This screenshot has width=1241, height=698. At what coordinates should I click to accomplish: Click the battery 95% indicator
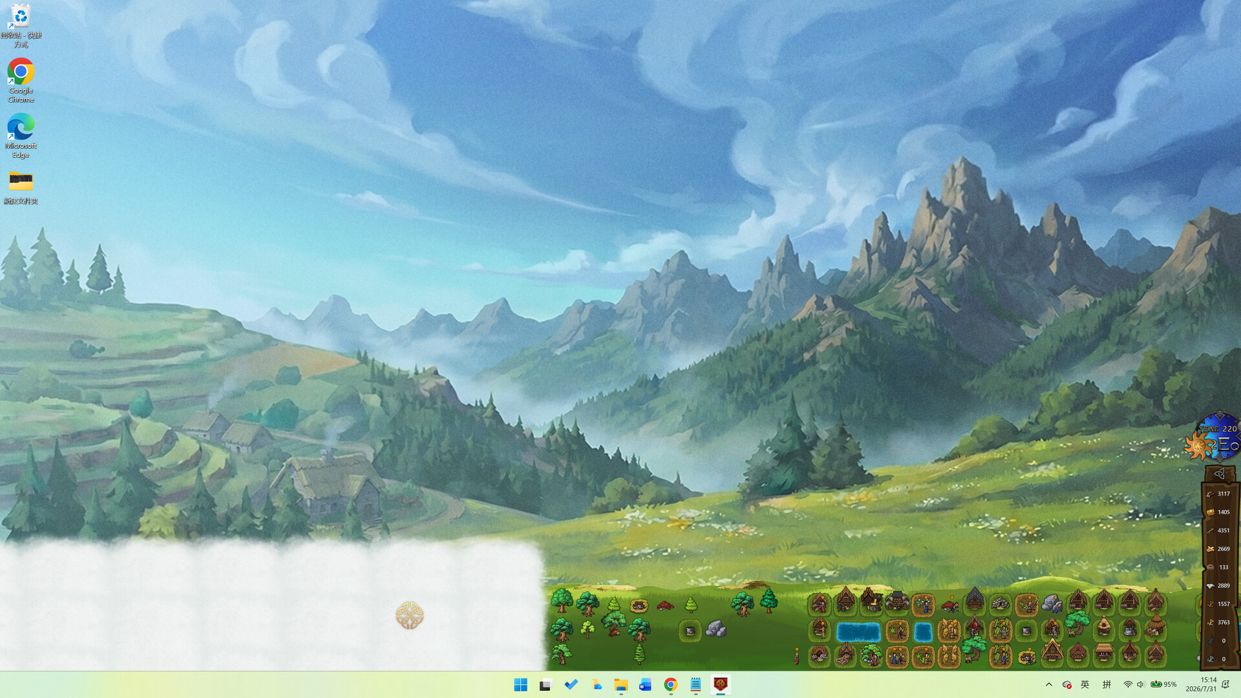[x=1163, y=684]
